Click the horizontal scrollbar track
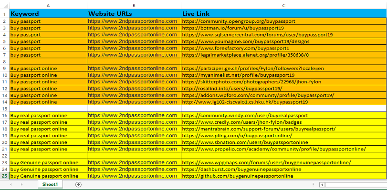This screenshot has width=387, height=190. (x=356, y=185)
